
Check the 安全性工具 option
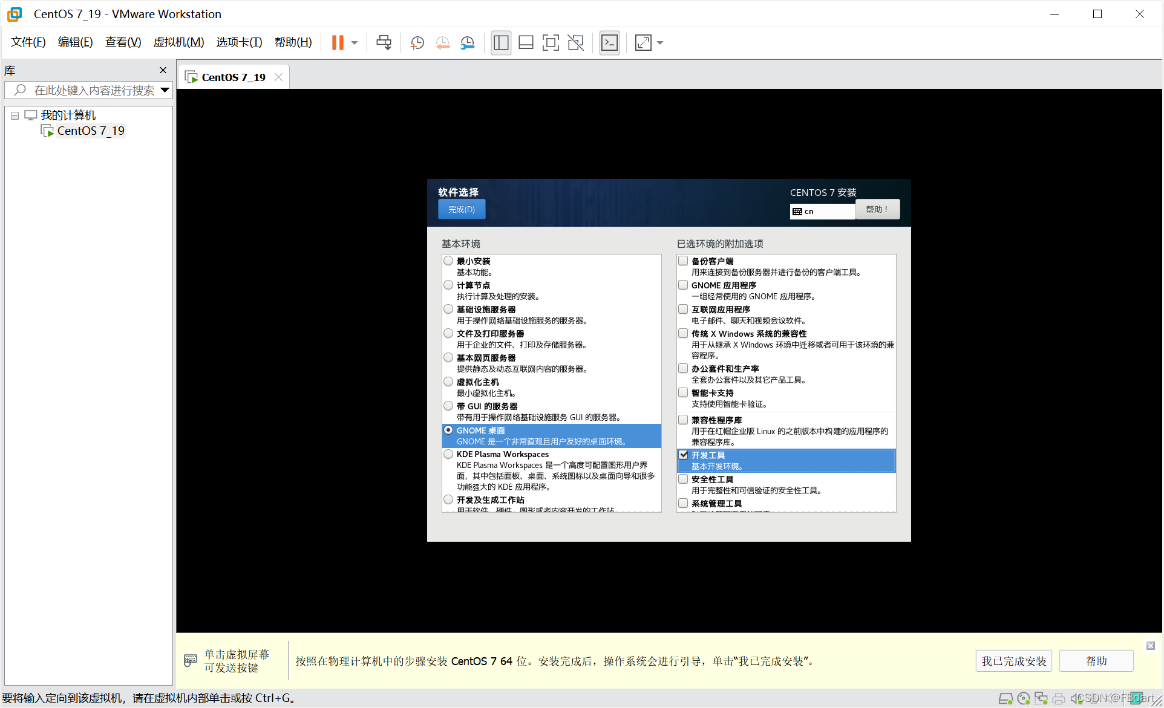(x=683, y=479)
